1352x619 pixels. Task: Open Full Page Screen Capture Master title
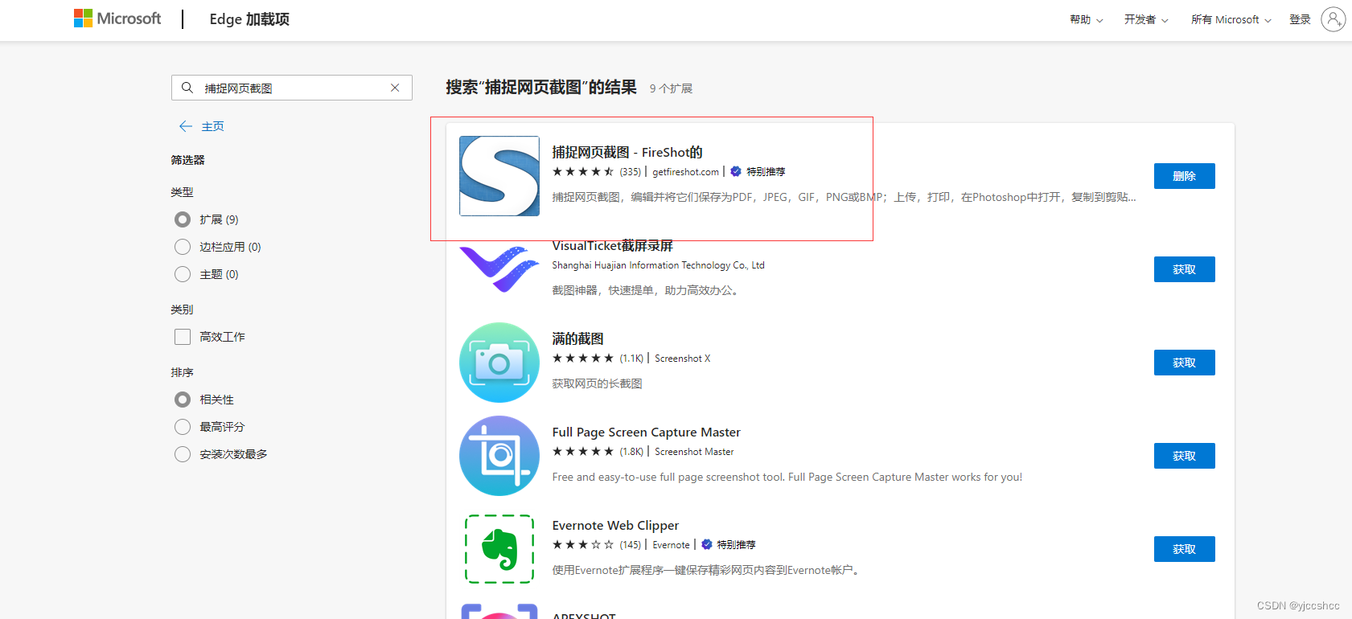(646, 432)
